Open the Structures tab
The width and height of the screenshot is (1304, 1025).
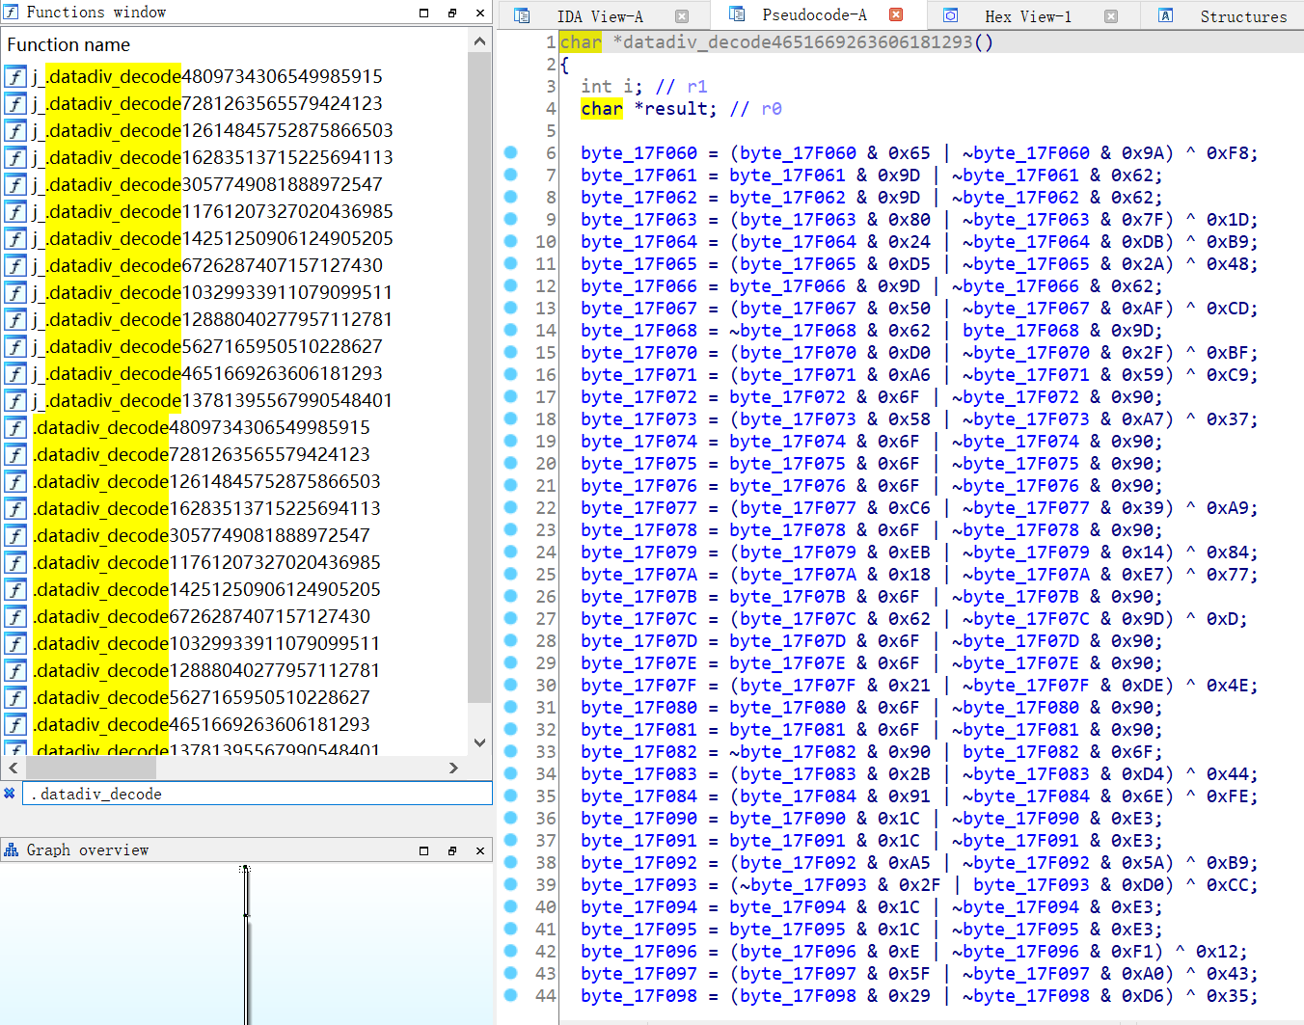click(x=1243, y=16)
